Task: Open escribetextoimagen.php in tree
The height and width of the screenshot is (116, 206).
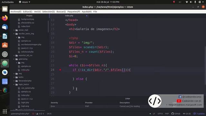Action: pos(31,44)
